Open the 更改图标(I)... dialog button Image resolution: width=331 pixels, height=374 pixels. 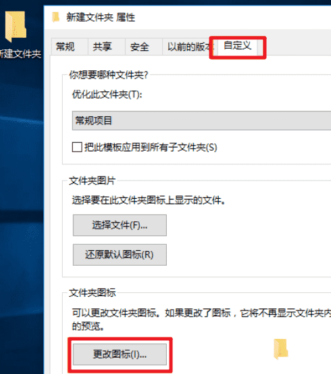click(x=120, y=354)
